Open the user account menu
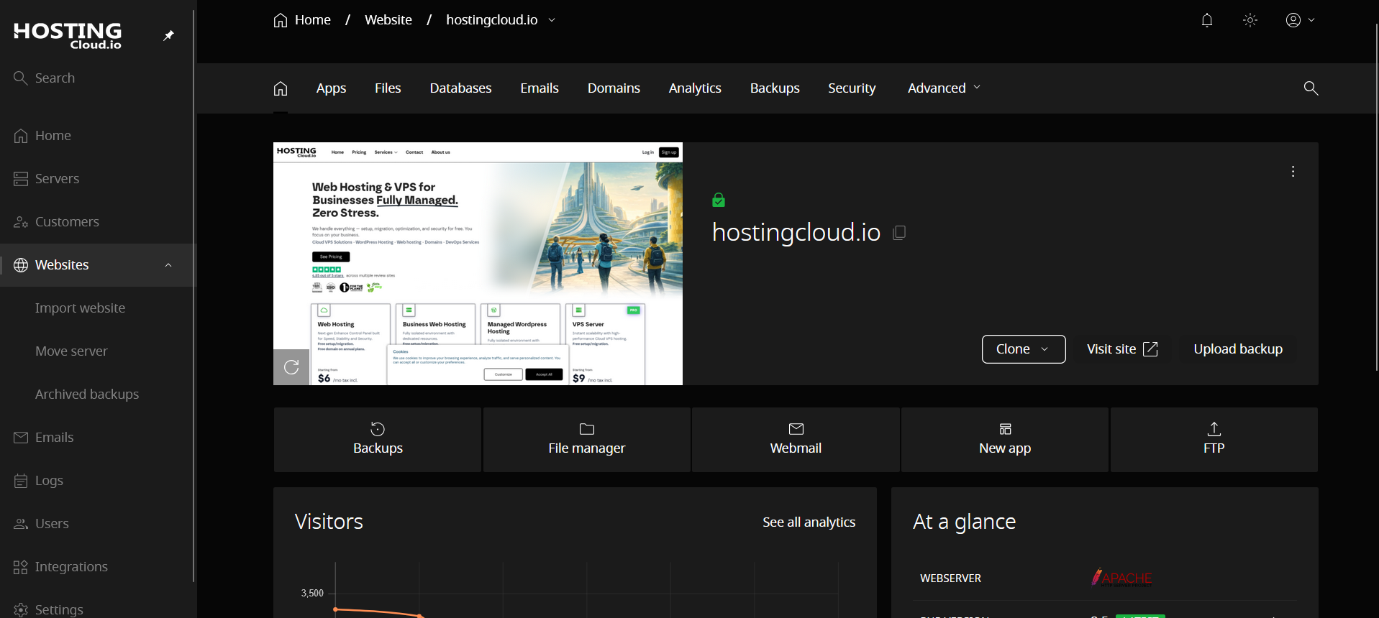 [x=1300, y=20]
